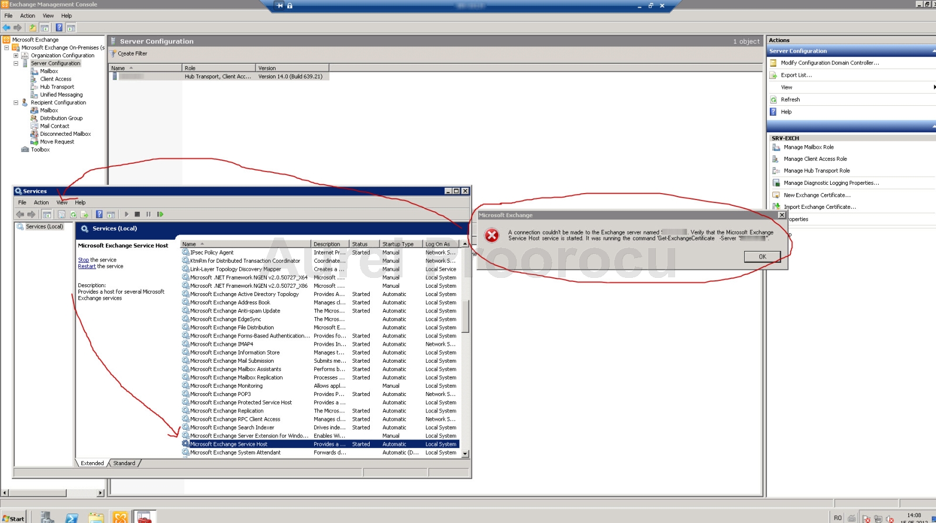This screenshot has height=523, width=936.
Task: Click the Start Service play icon in Services toolbar
Action: coord(126,214)
